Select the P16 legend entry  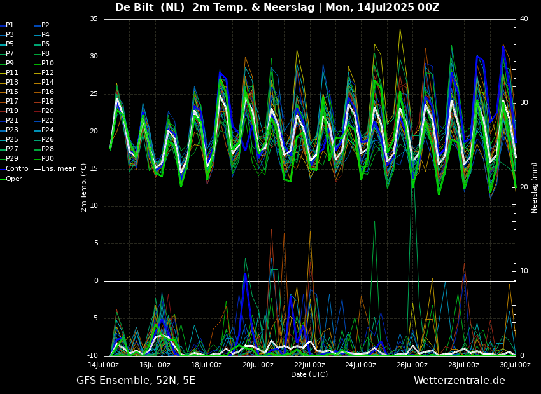pyautogui.click(x=48, y=92)
